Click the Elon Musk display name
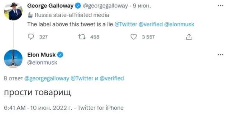This screenshot has width=229, height=114. coord(41,55)
